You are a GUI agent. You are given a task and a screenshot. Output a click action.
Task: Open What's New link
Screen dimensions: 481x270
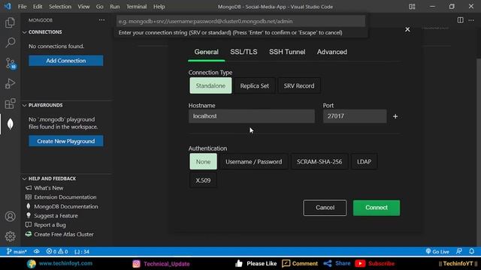pos(48,188)
